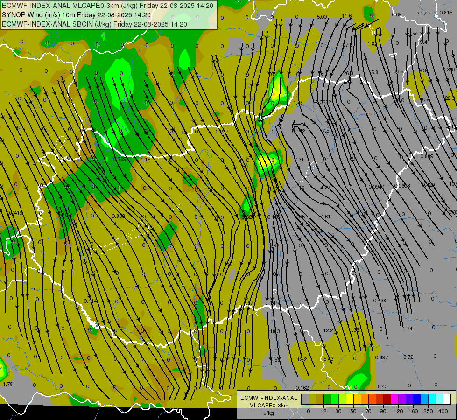The height and width of the screenshot is (420, 457).
Task: Click the map value 0.0940
Action: pos(376,187)
